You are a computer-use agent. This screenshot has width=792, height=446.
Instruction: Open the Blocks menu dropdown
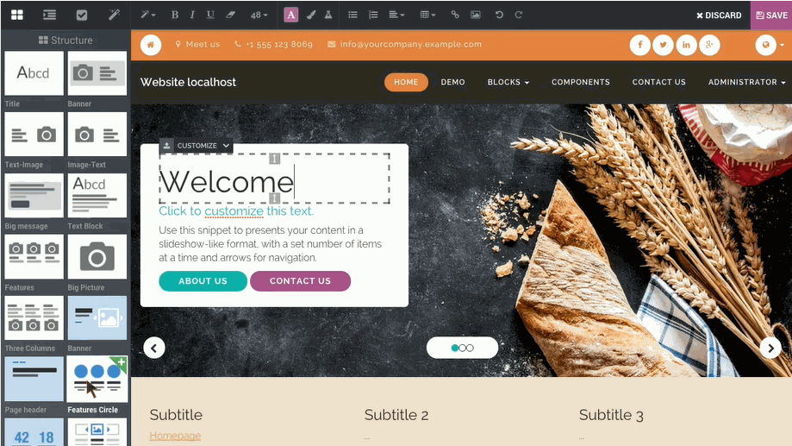pyautogui.click(x=508, y=82)
